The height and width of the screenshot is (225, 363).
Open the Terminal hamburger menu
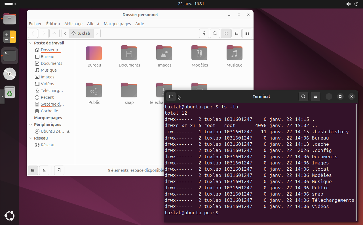[x=315, y=97]
